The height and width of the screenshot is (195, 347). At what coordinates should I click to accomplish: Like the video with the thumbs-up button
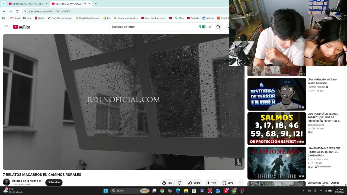167,183
